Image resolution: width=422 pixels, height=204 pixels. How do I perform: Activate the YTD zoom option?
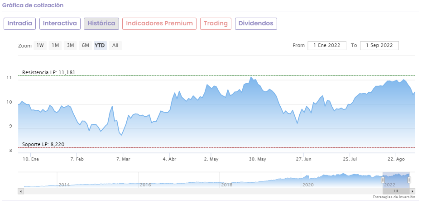pyautogui.click(x=100, y=45)
